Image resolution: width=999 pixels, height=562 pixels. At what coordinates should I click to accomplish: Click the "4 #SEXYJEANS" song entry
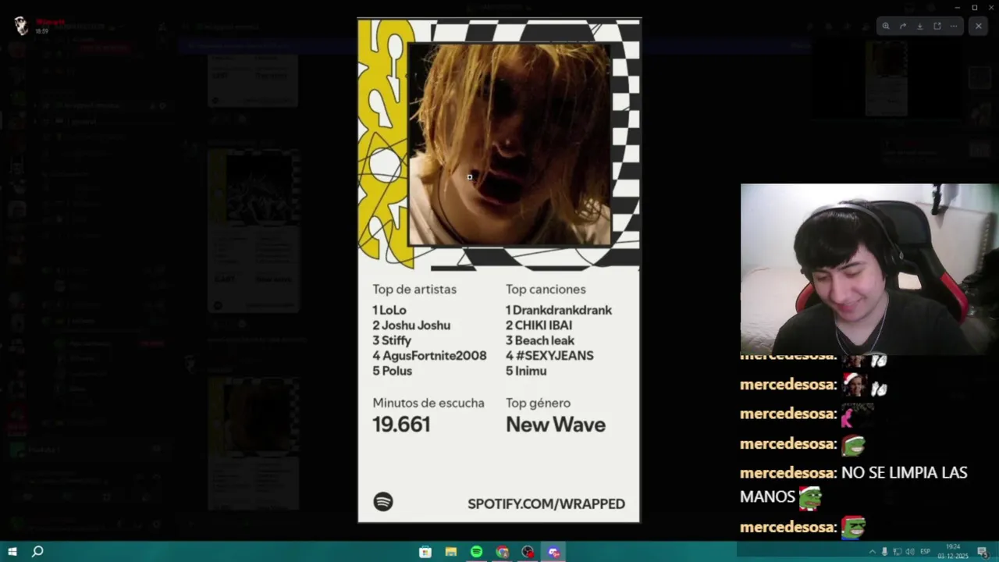[549, 356]
